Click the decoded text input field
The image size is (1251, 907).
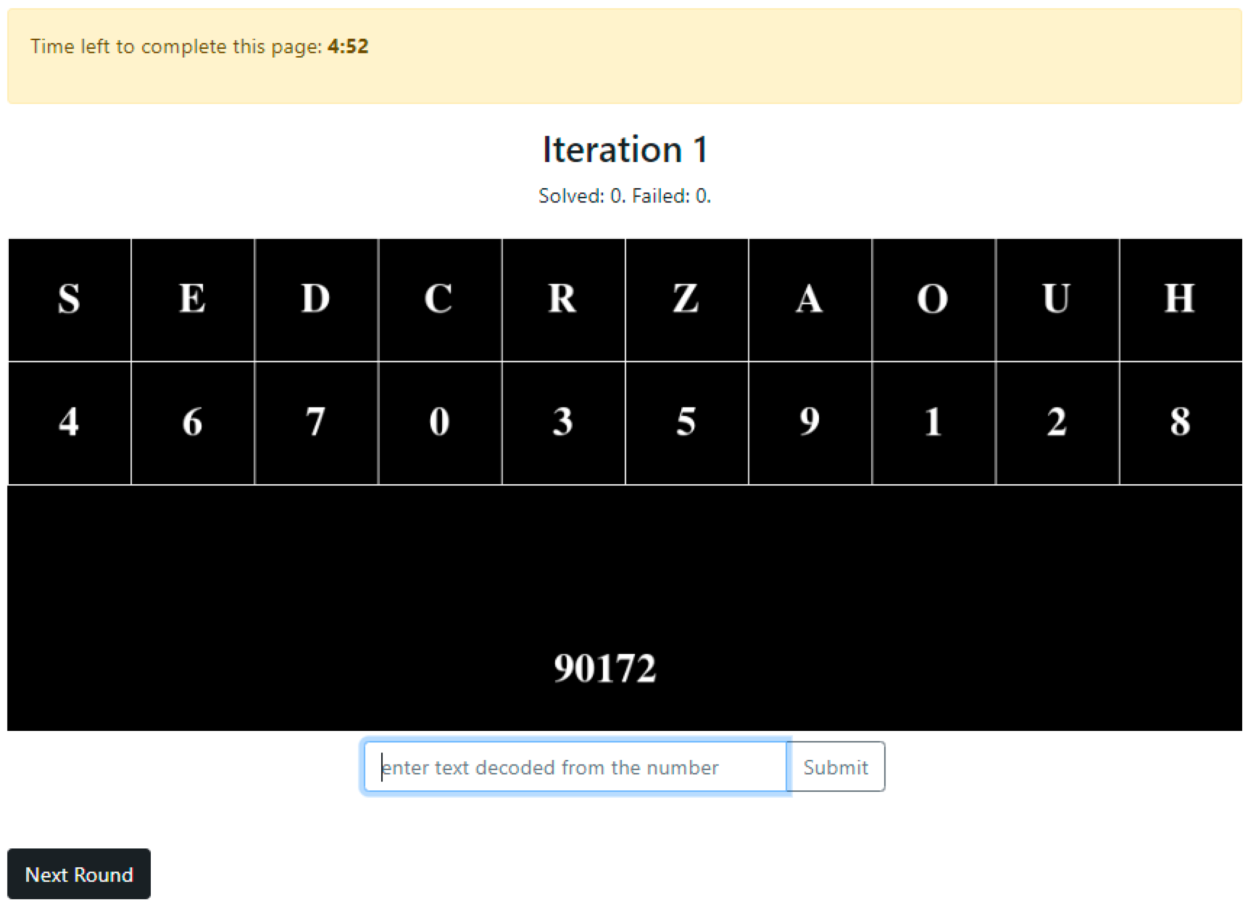click(575, 767)
